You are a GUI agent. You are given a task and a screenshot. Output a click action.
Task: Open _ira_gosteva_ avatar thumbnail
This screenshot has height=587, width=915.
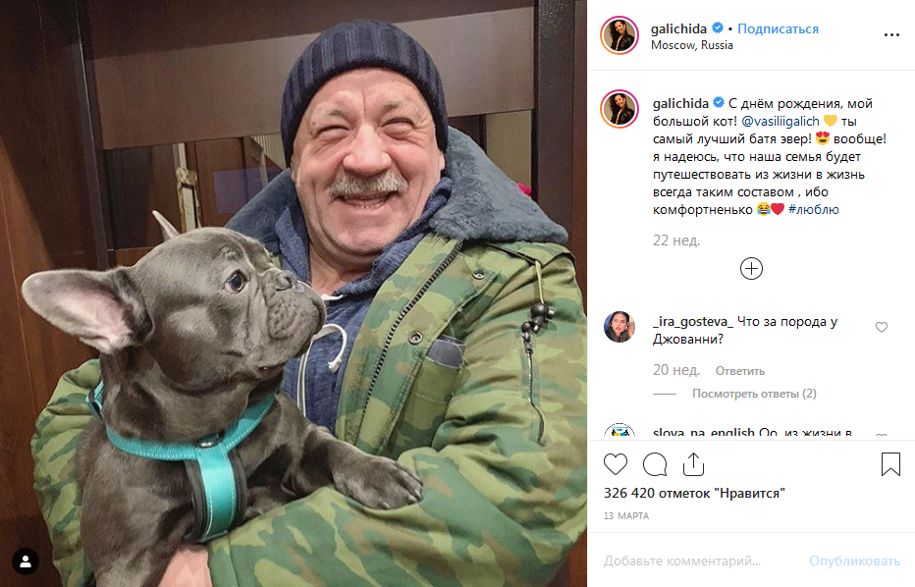(x=619, y=327)
